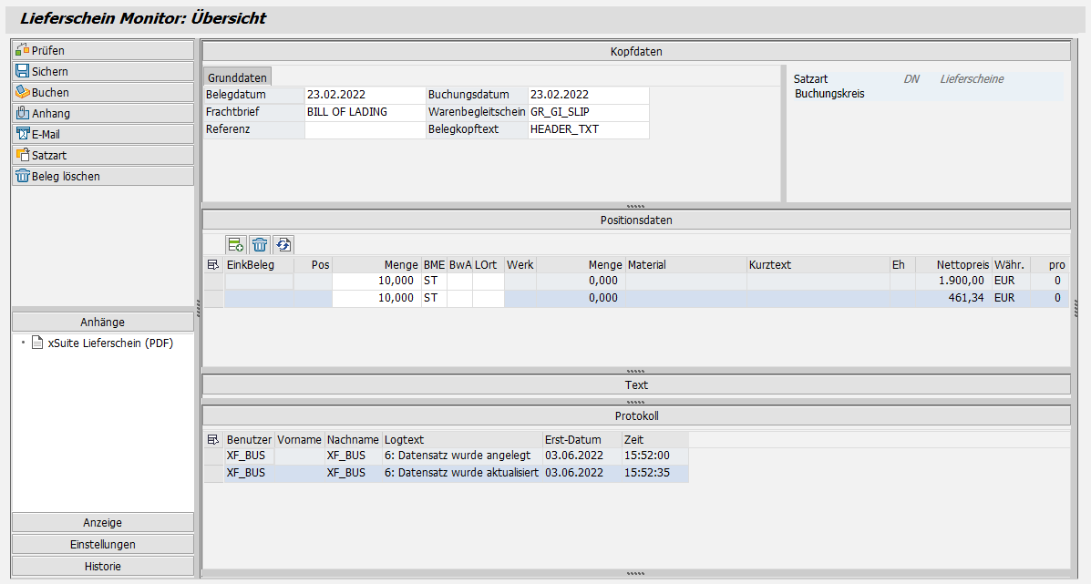Image resolution: width=1091 pixels, height=584 pixels.
Task: Collapse the Protokoll section header
Action: point(635,415)
